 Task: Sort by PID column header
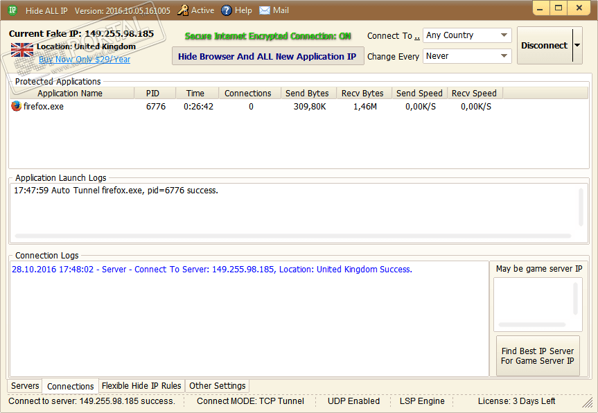coord(155,93)
